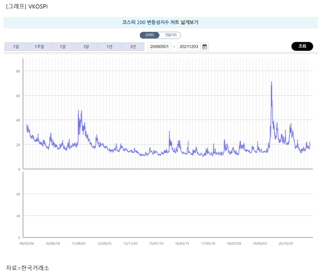Set range with the 1년 button
336x274 pixels.
[x=109, y=47]
